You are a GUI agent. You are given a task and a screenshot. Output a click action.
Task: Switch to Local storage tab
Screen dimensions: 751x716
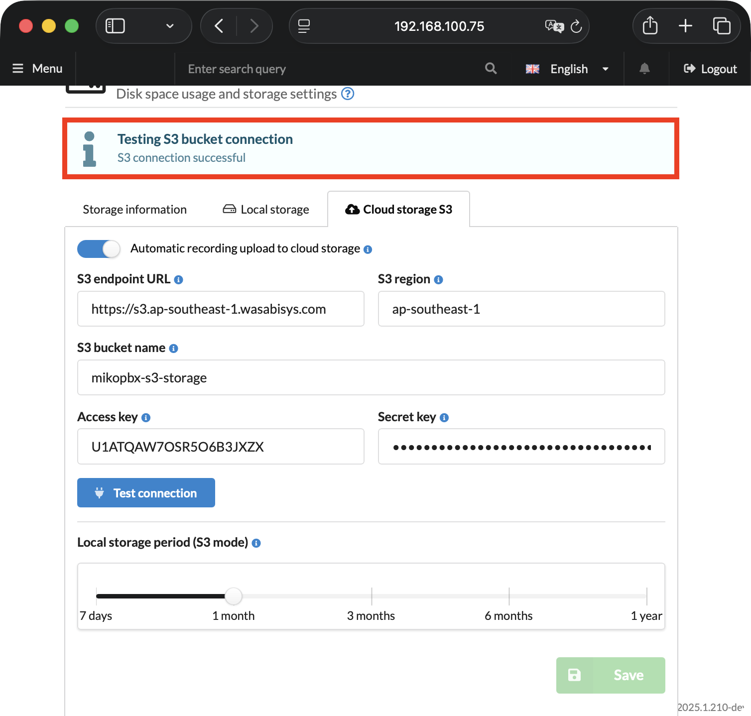[x=266, y=210]
